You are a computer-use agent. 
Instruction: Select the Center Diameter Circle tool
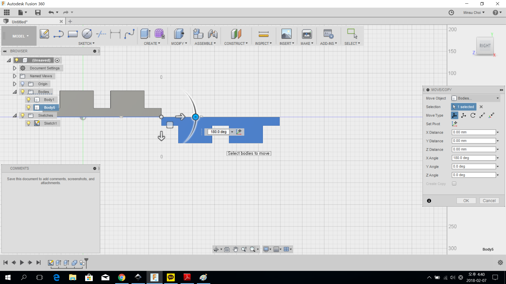[x=87, y=34]
